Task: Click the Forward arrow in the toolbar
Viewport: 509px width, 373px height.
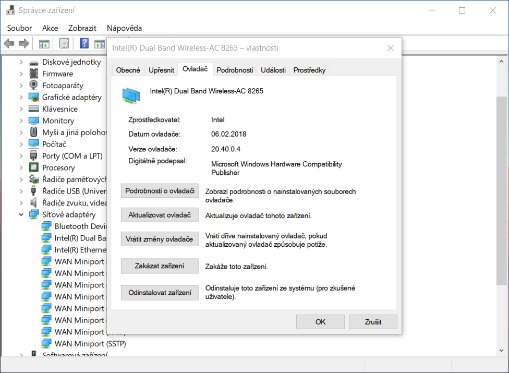Action: point(23,43)
